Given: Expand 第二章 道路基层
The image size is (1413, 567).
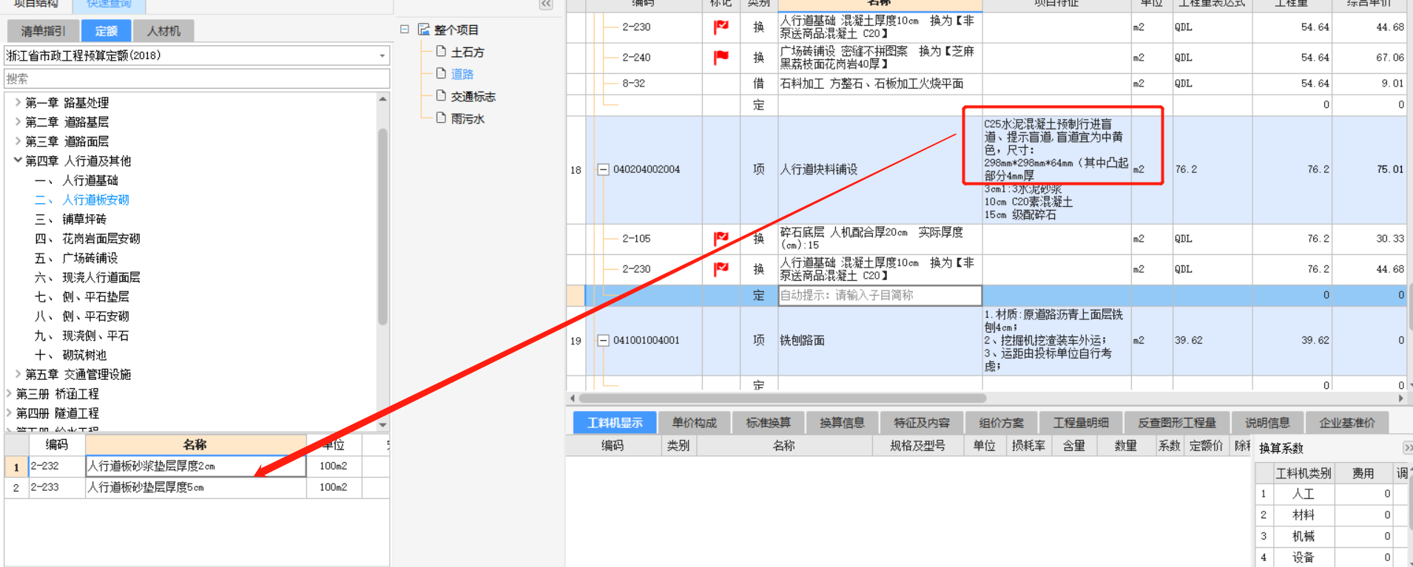Looking at the screenshot, I should [18, 122].
